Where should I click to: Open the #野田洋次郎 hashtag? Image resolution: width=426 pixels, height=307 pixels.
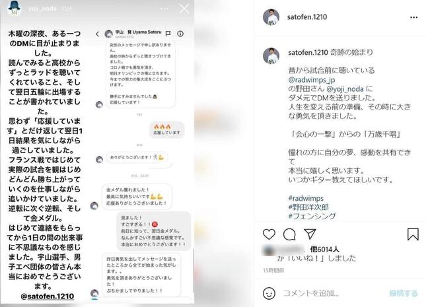308,207
